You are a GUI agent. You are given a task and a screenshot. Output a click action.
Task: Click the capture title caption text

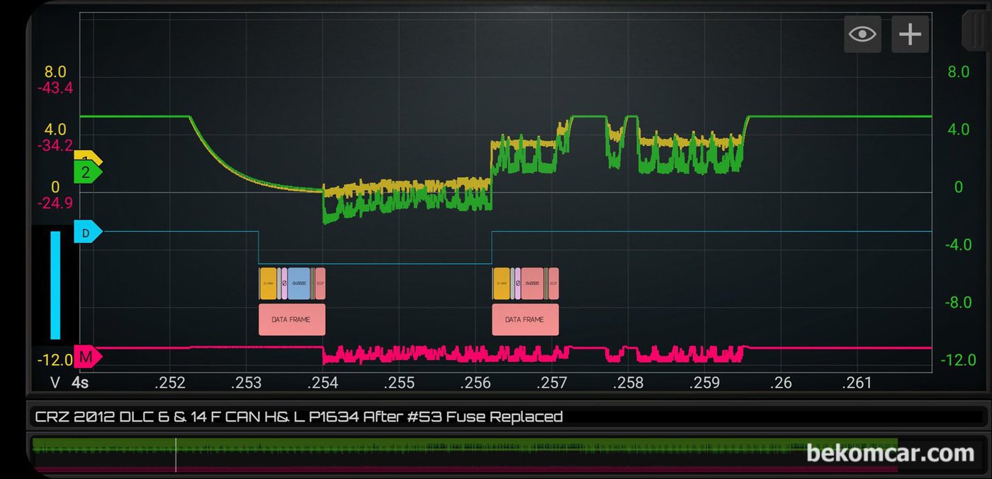(298, 417)
